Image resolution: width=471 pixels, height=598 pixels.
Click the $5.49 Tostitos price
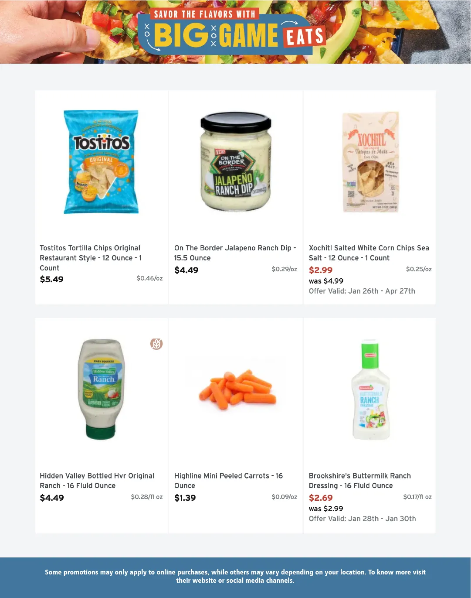coord(51,279)
